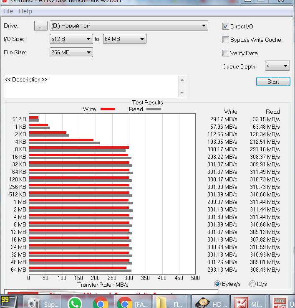The image size is (295, 308).
Task: Click the 24 MB write value 300.68 MB/s
Action: [x=222, y=247]
